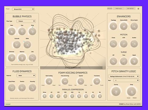This screenshot has height=110, width=148.
Task: Open settings via the gear icon
Action: pos(138,9)
